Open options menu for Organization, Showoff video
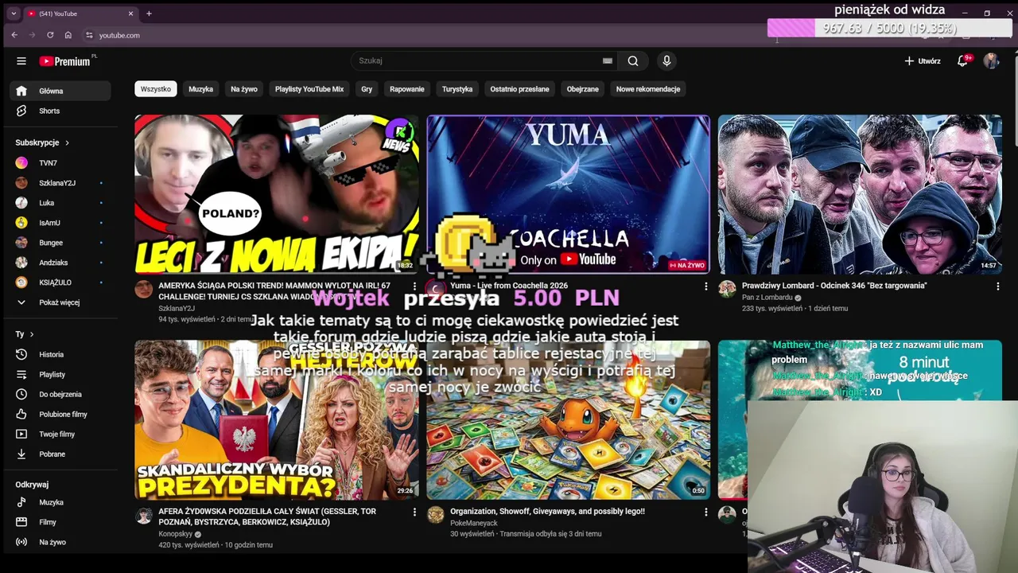Viewport: 1018px width, 573px height. coord(705,513)
